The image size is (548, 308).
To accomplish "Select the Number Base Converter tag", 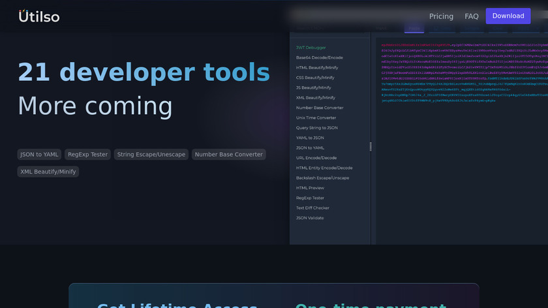I will (229, 155).
